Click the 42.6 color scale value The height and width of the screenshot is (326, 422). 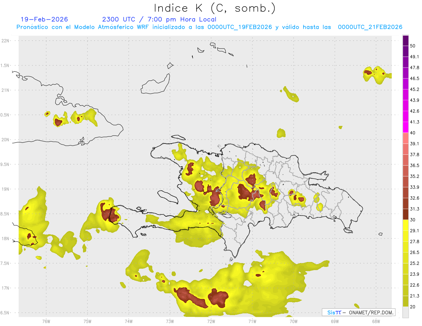click(x=415, y=111)
